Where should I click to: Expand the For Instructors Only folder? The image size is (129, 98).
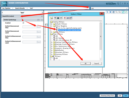51,46
